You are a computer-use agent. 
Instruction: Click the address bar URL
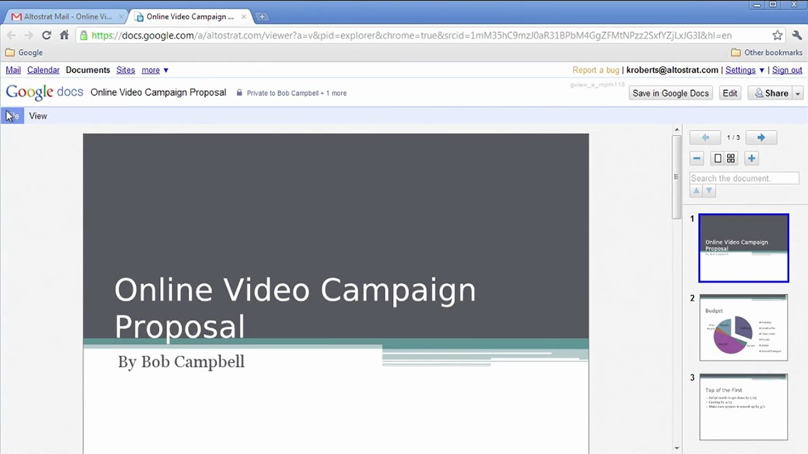point(411,35)
